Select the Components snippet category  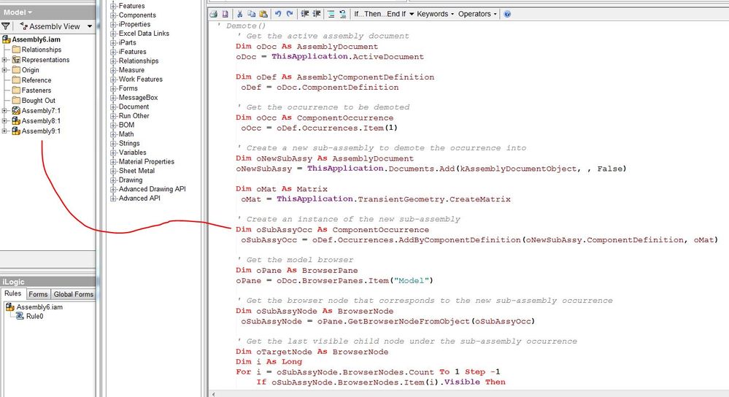[x=137, y=15]
